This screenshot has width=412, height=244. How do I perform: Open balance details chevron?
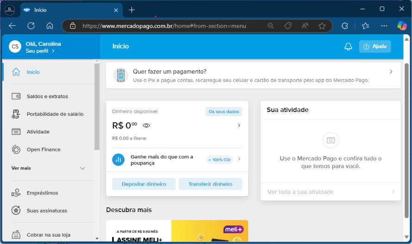click(x=239, y=125)
